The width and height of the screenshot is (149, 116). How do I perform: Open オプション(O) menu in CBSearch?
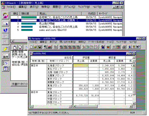(x=70, y=7)
